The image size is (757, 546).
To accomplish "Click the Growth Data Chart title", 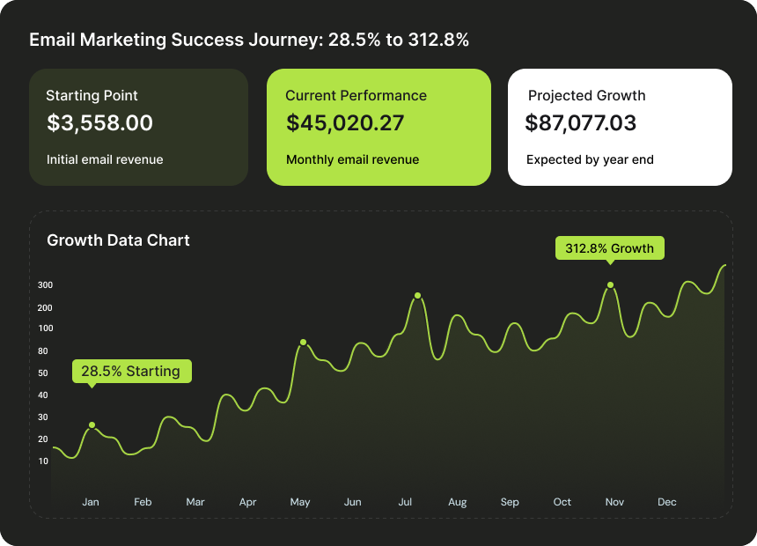I will point(118,240).
